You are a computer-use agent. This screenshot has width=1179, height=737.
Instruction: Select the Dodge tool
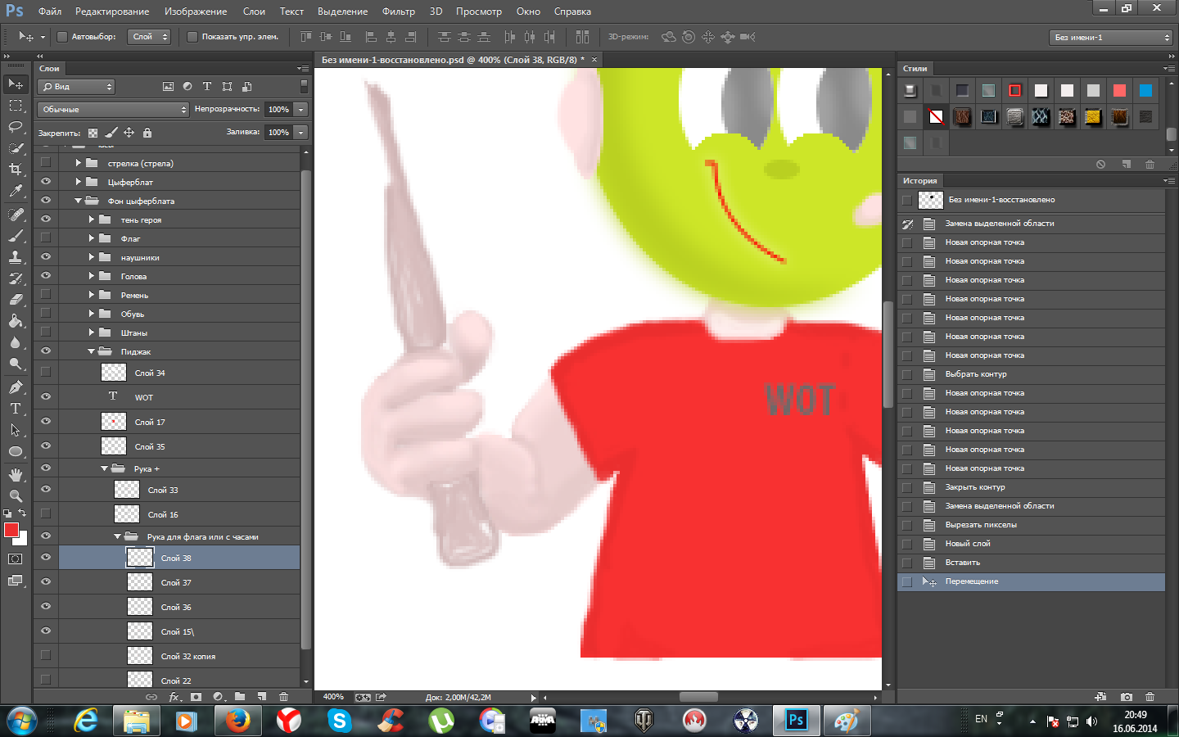coord(16,364)
